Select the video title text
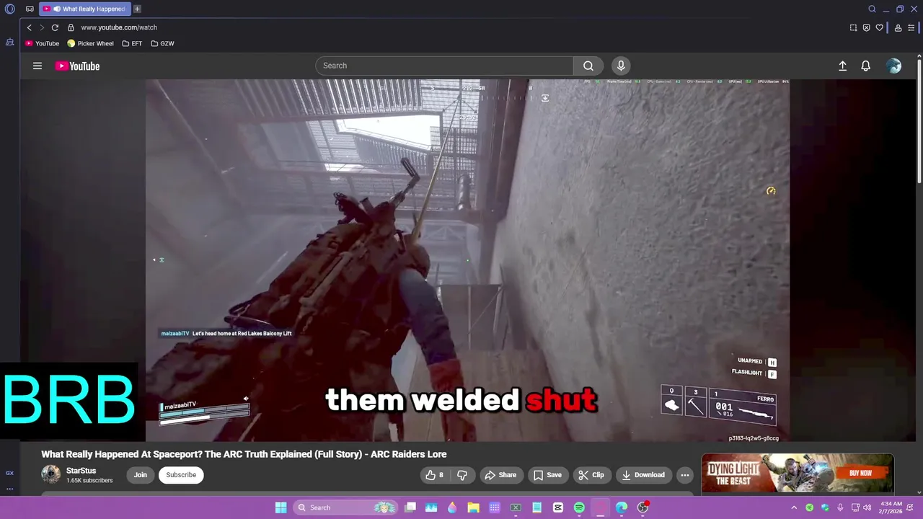Screen dimensions: 923x519 244,454
